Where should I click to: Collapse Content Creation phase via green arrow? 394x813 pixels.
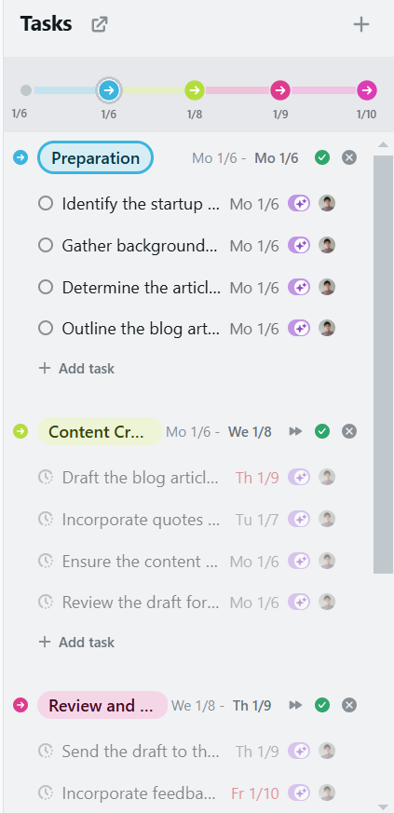pos(20,431)
